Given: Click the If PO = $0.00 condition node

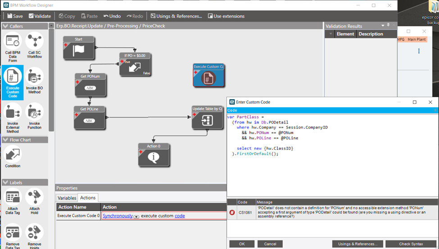Looking at the screenshot, I should click(x=135, y=64).
